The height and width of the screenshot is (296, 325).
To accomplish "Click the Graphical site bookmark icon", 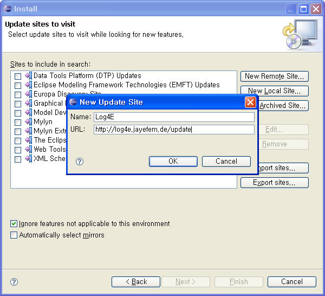I will point(28,103).
